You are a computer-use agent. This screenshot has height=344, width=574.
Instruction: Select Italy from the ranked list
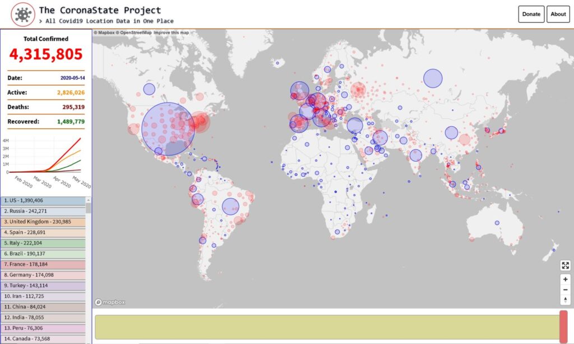43,243
